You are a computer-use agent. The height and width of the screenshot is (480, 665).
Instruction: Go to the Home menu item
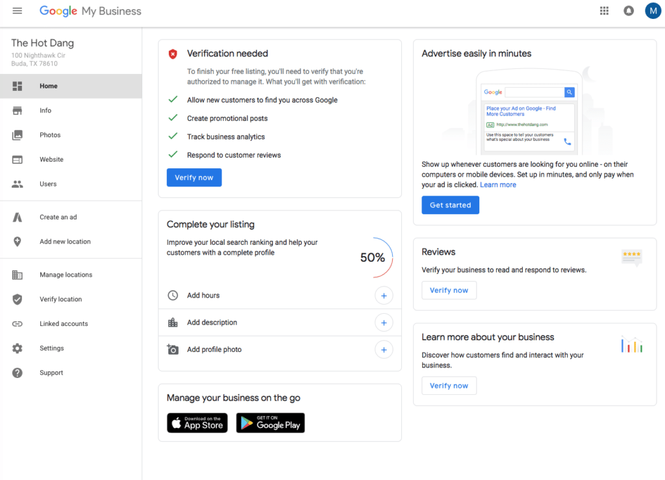71,86
